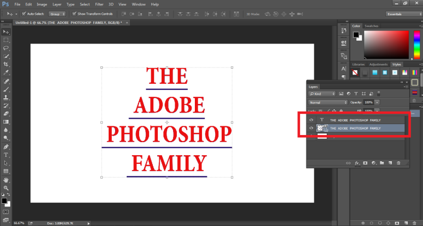
Task: Select the Horizontal Type tool
Action: [6, 155]
